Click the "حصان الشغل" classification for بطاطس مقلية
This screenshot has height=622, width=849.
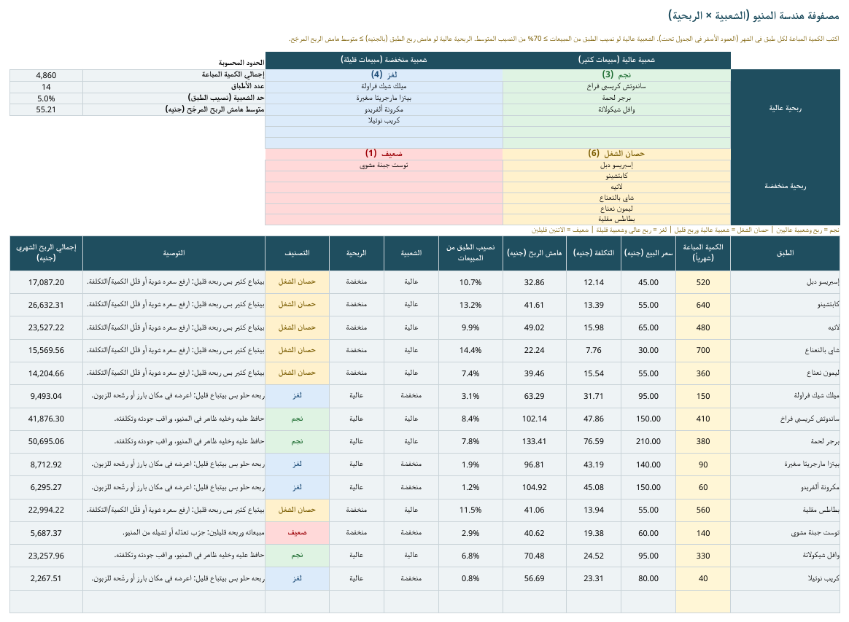pyautogui.click(x=298, y=510)
